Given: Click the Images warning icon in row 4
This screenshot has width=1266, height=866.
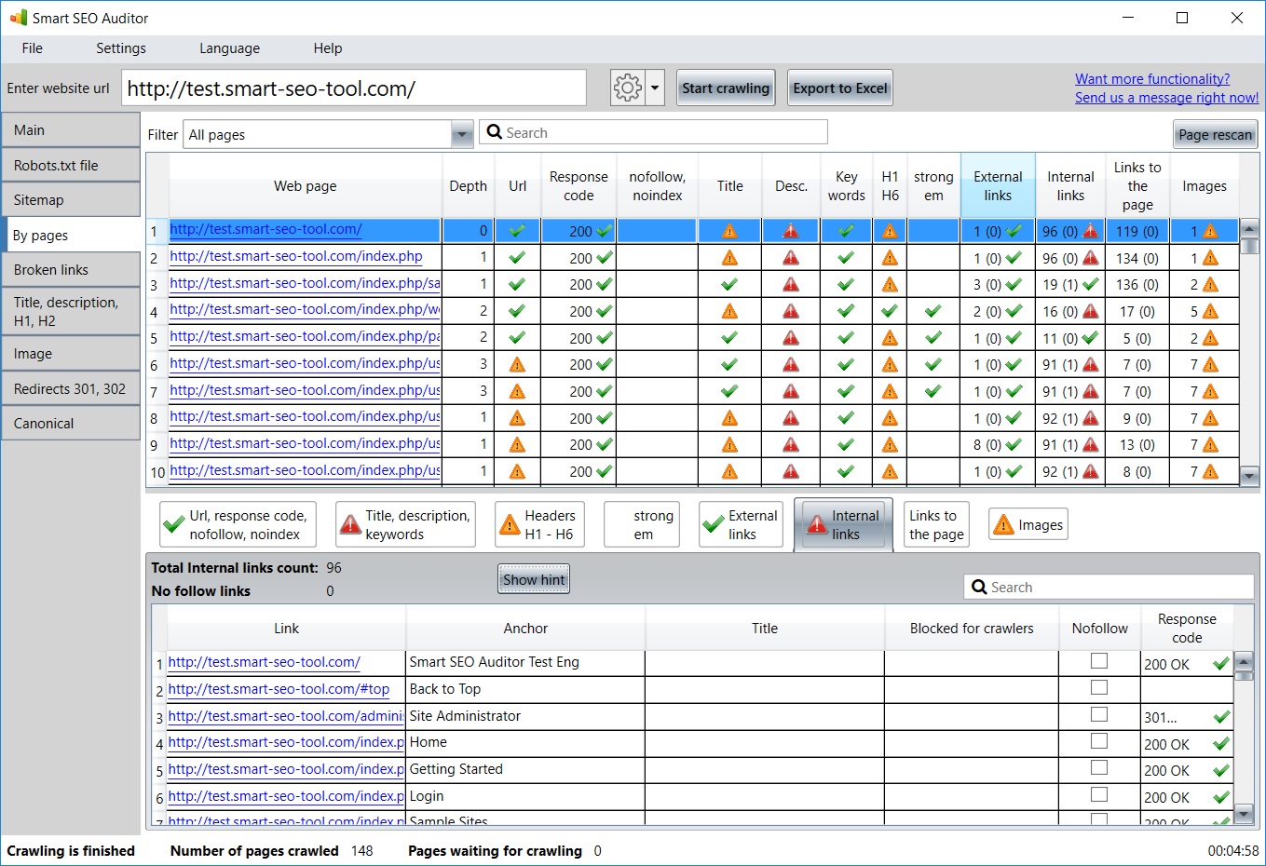Looking at the screenshot, I should coord(1210,312).
